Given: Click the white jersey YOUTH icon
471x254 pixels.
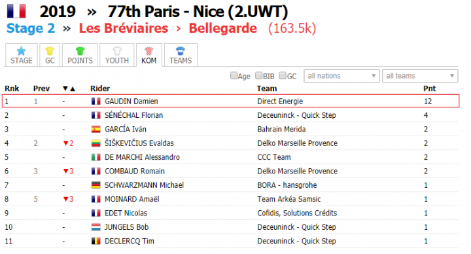Looking at the screenshot, I should pos(117,51).
